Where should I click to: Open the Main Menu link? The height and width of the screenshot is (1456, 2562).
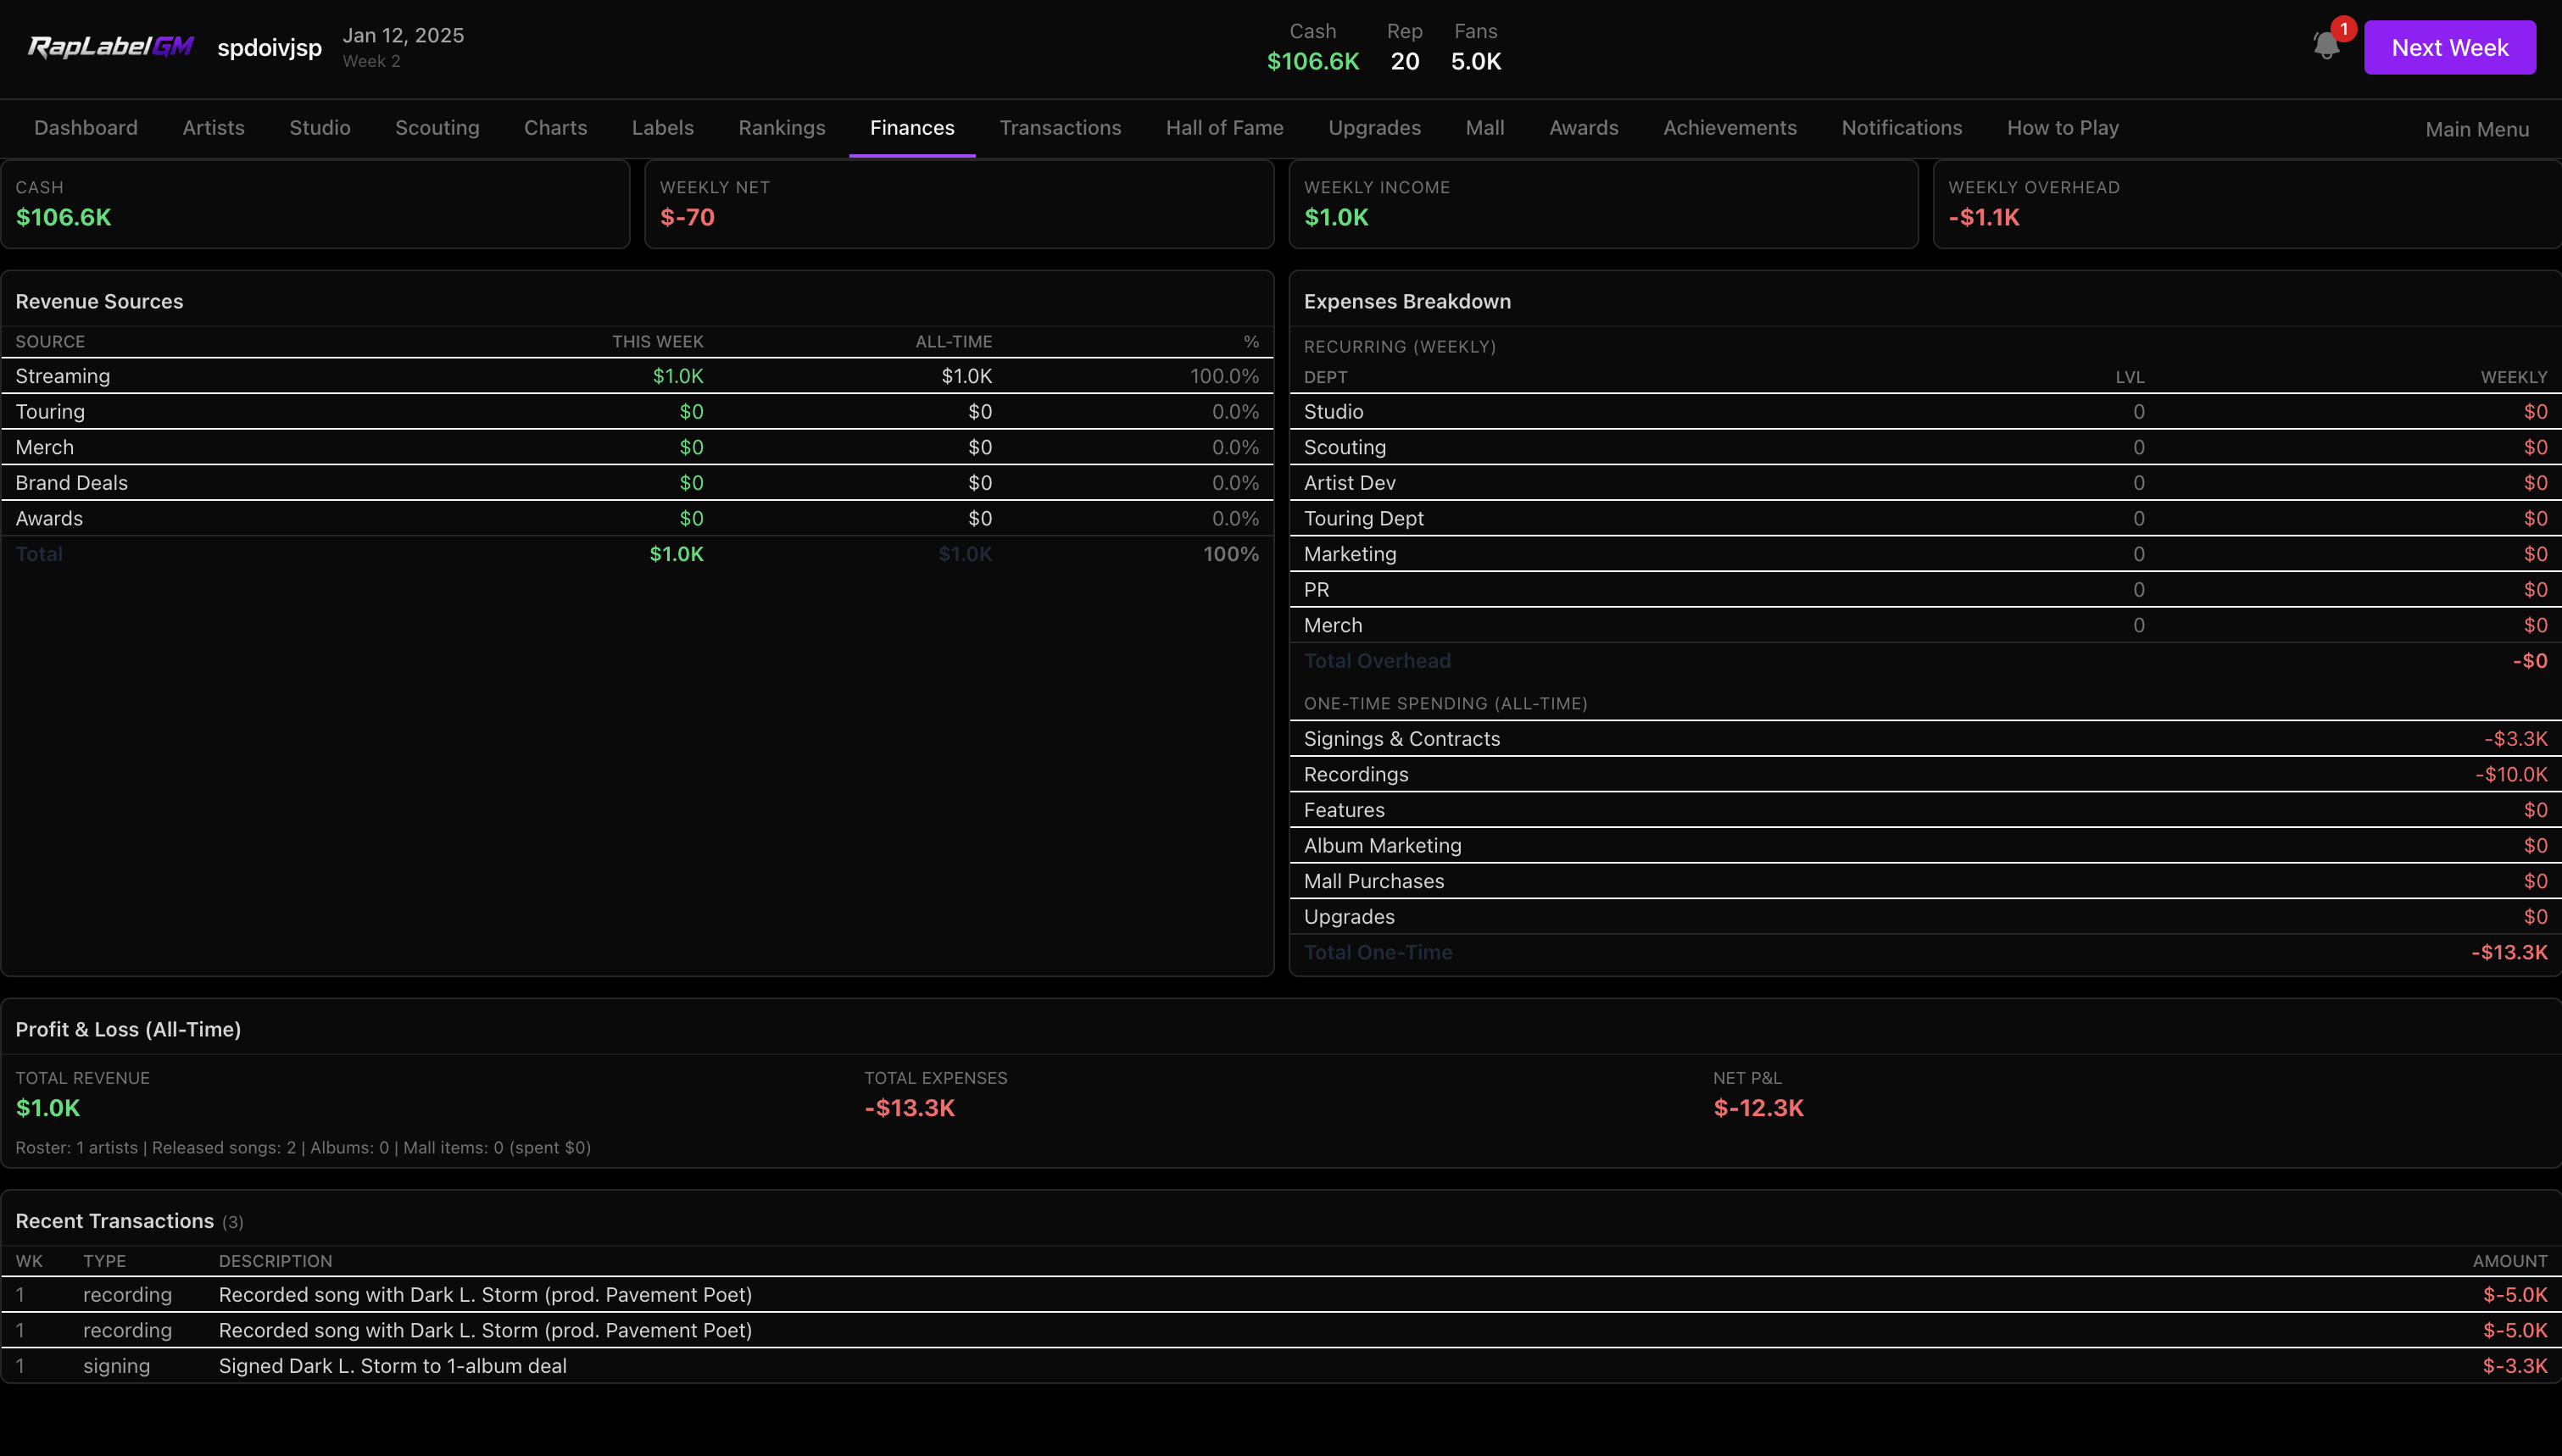pyautogui.click(x=2477, y=129)
